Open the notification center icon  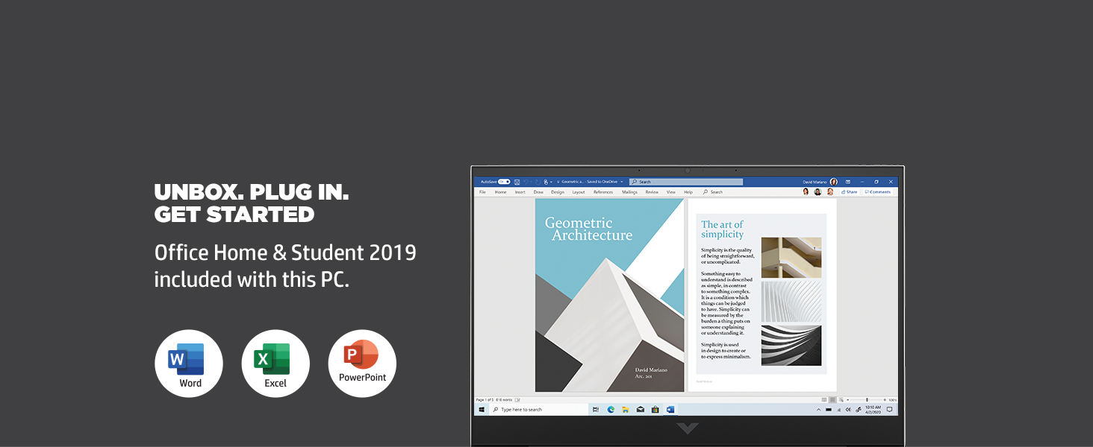[889, 410]
